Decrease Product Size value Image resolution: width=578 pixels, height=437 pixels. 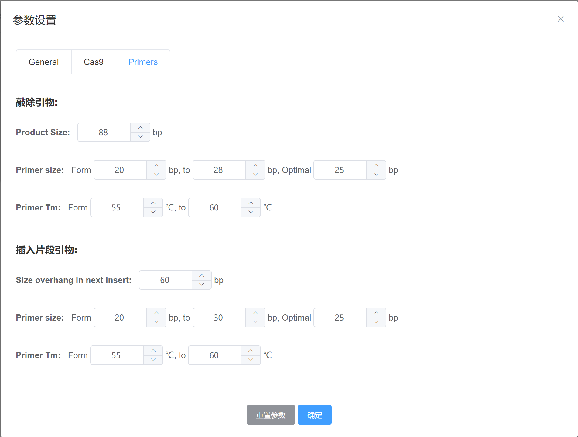(x=140, y=137)
